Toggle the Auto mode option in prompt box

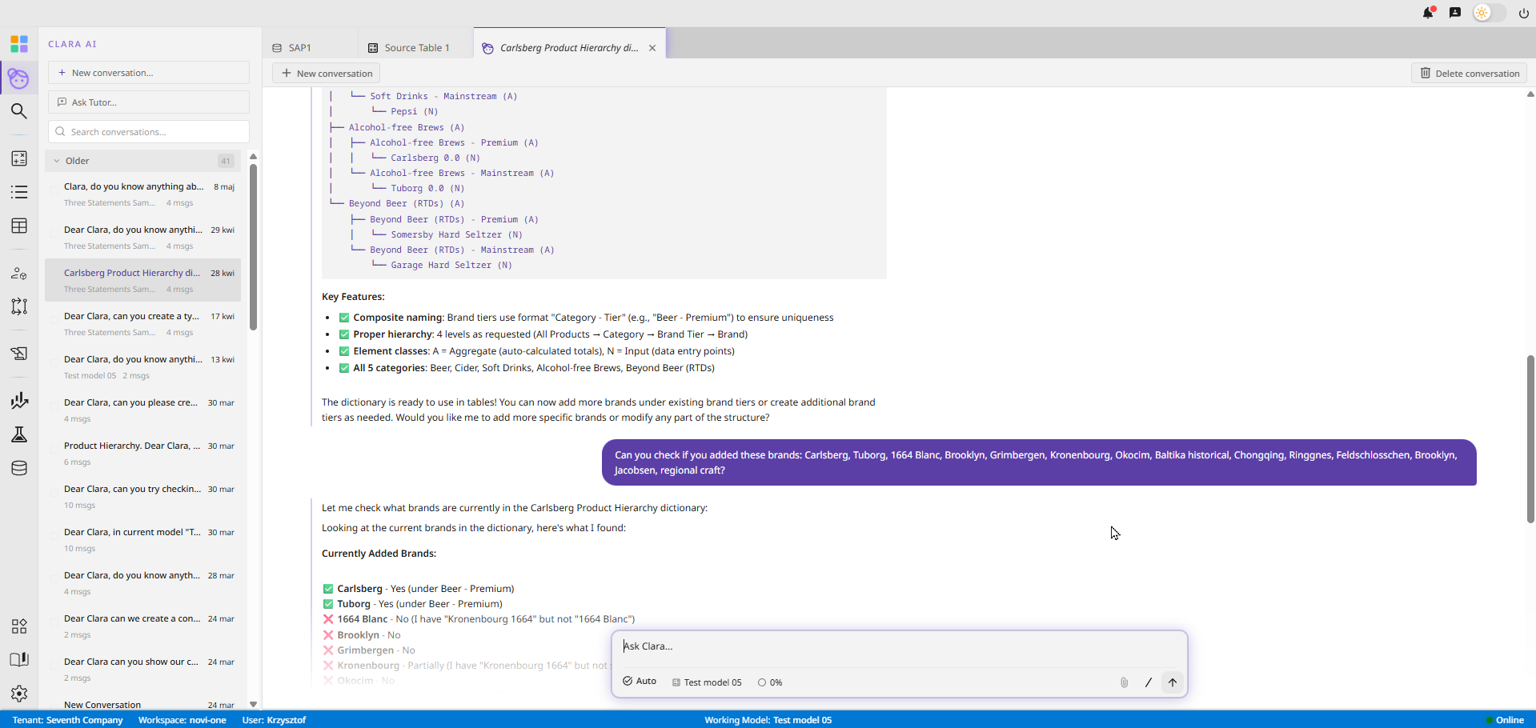pos(640,682)
